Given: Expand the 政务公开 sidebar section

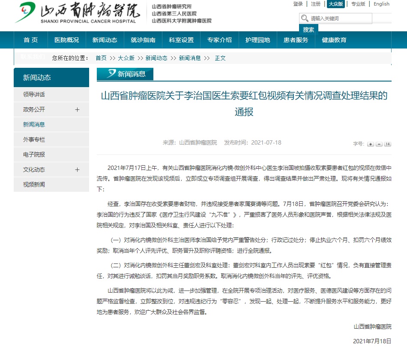Looking at the screenshot, I should pos(77,109).
